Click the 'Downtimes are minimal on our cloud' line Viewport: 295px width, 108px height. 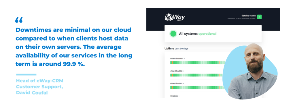point(73,30)
